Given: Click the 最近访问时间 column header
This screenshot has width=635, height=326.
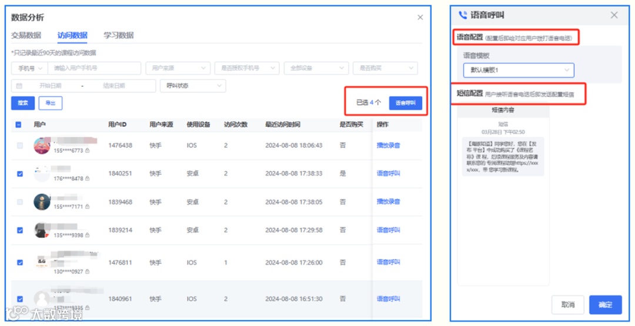Looking at the screenshot, I should coord(283,125).
